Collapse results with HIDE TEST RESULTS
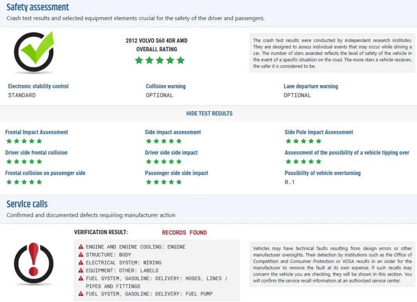The height and width of the screenshot is (302, 417). (x=209, y=114)
